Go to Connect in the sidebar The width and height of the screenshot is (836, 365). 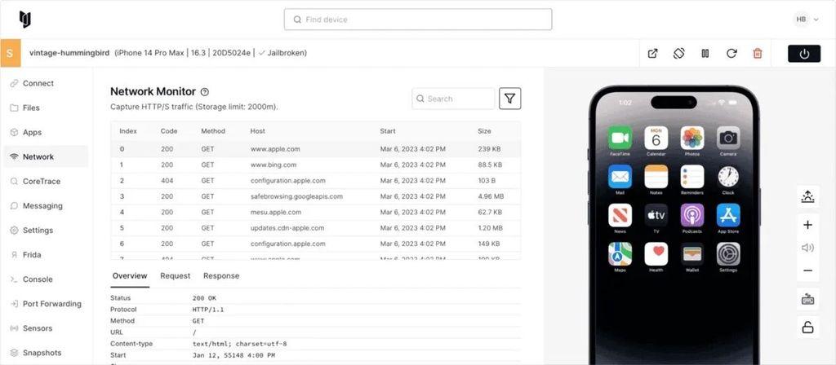point(46,84)
